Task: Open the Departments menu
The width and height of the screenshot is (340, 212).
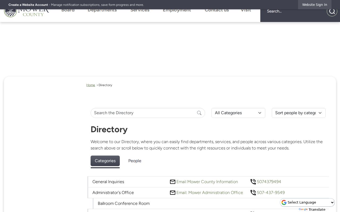Action: click(102, 11)
